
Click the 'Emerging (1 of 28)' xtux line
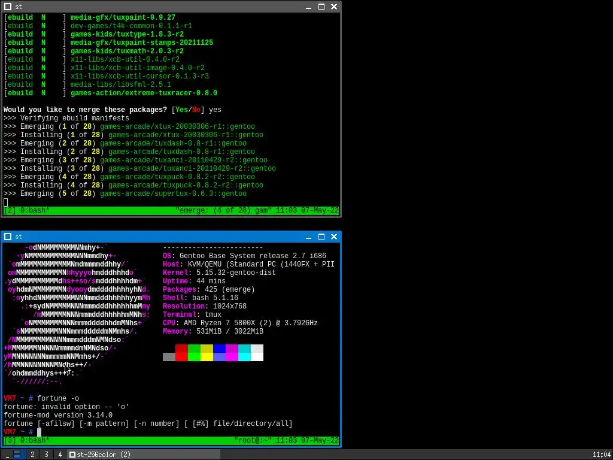pos(129,126)
